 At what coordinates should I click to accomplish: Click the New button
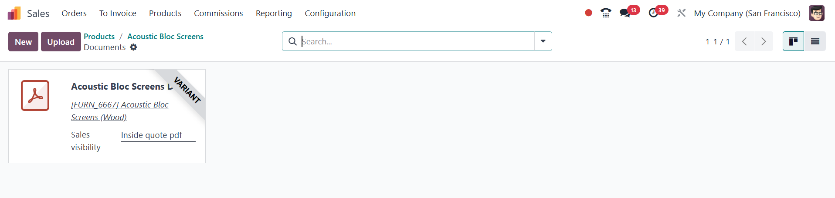(x=23, y=42)
